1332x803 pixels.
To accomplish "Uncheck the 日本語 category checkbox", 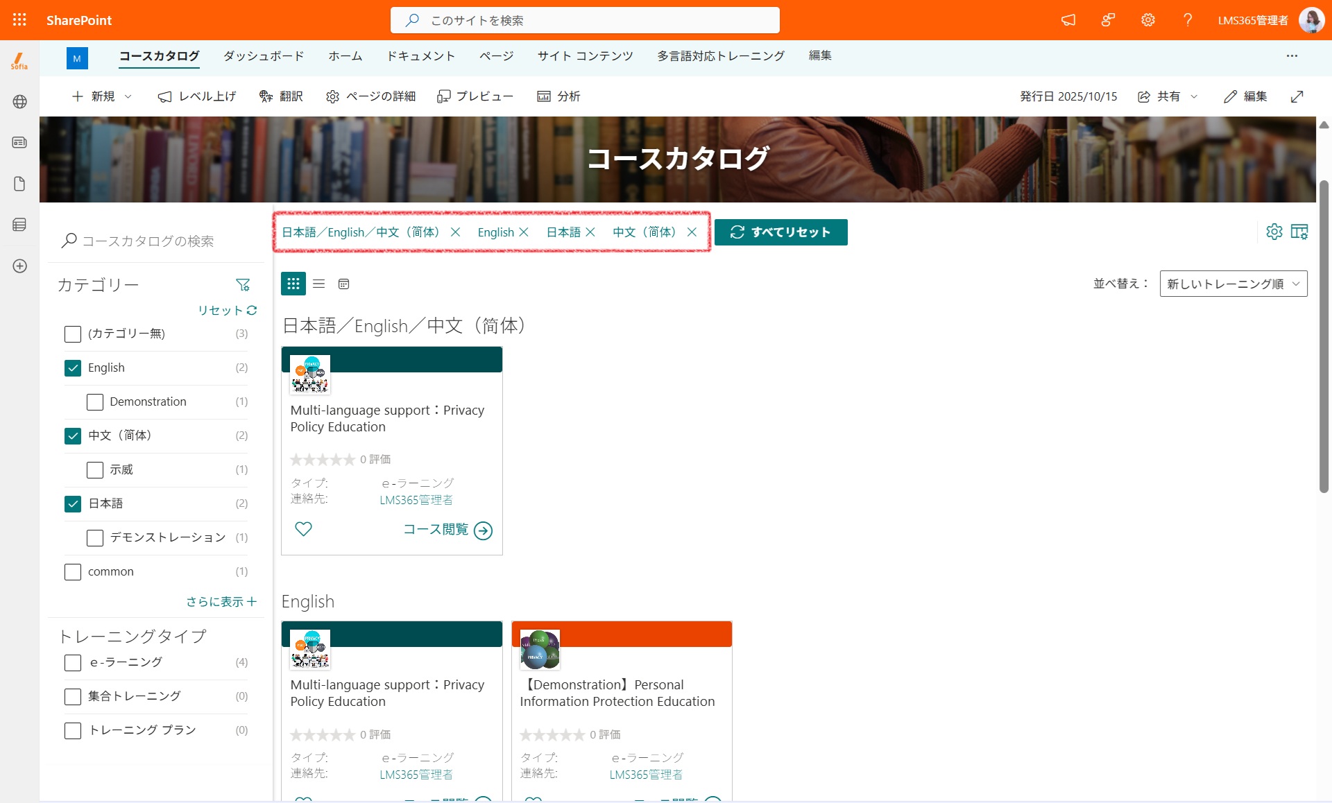I will [x=73, y=504].
